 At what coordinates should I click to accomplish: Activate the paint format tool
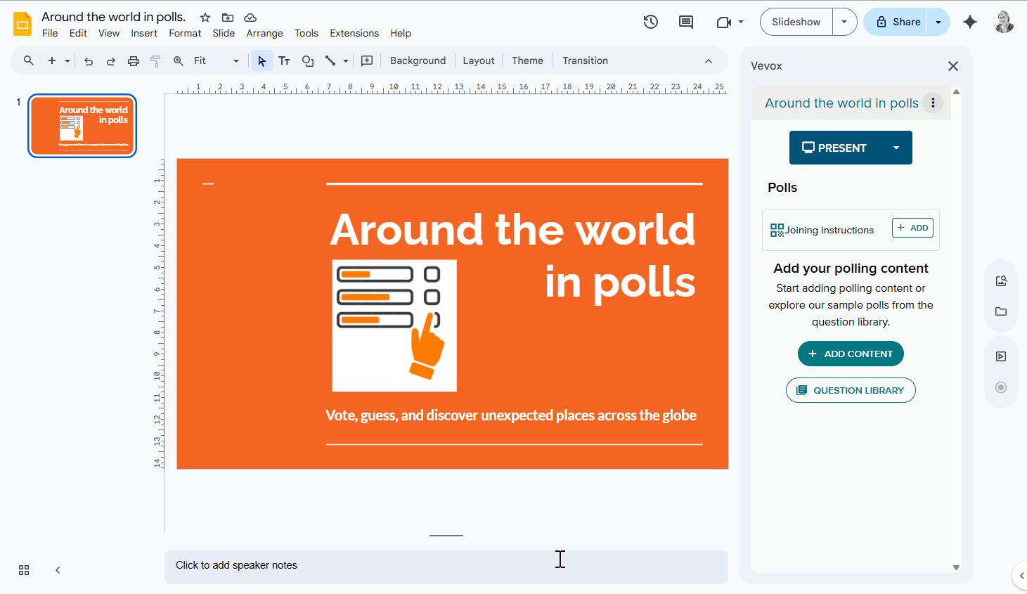coord(155,60)
